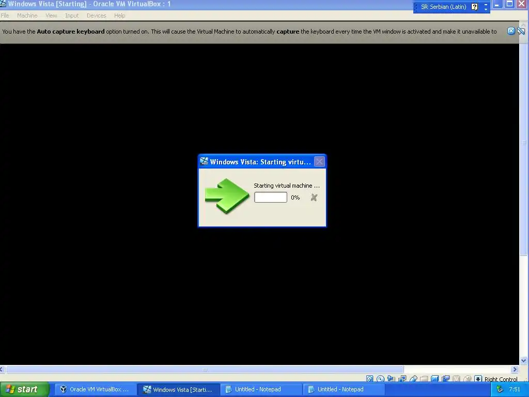529x397 pixels.
Task: Open the View menu
Action: pyautogui.click(x=51, y=16)
